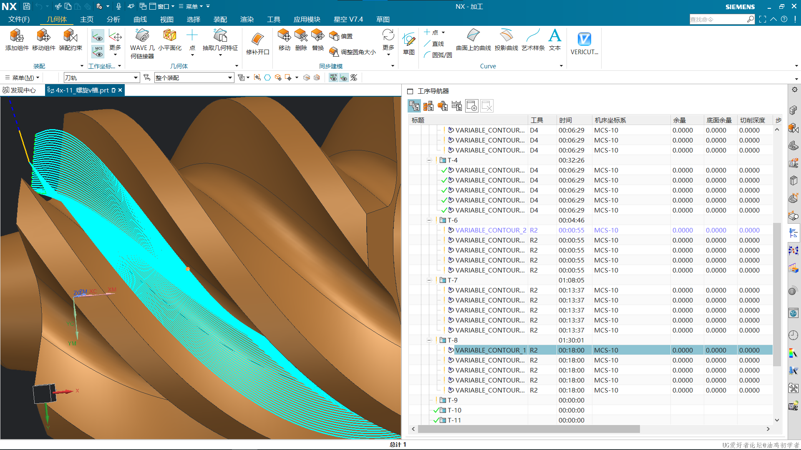The image size is (801, 450).
Task: Click the Move Component (移动组件) icon
Action: 44,36
